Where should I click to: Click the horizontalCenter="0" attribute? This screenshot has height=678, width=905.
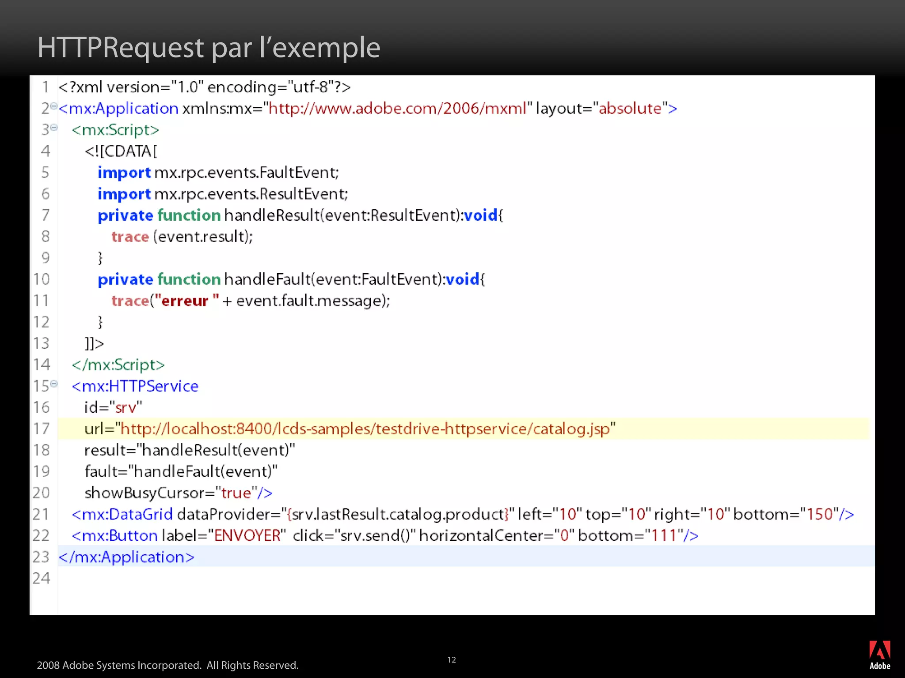click(x=497, y=535)
